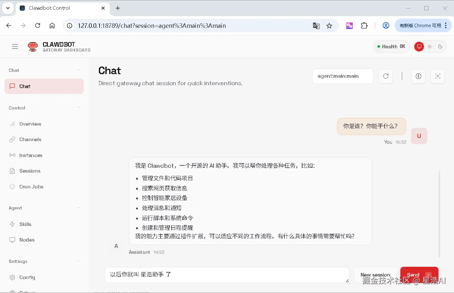
Task: Toggle the sidebar hamburger menu
Action: [15, 47]
